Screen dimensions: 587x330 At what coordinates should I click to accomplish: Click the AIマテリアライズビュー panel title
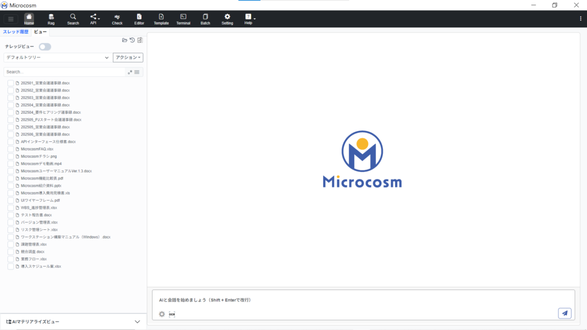click(36, 322)
